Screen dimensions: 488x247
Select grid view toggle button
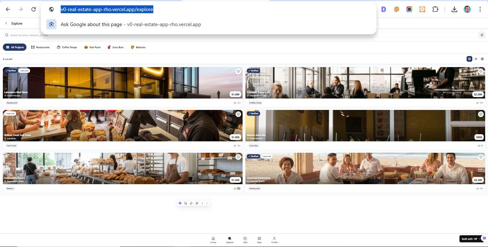click(x=469, y=59)
